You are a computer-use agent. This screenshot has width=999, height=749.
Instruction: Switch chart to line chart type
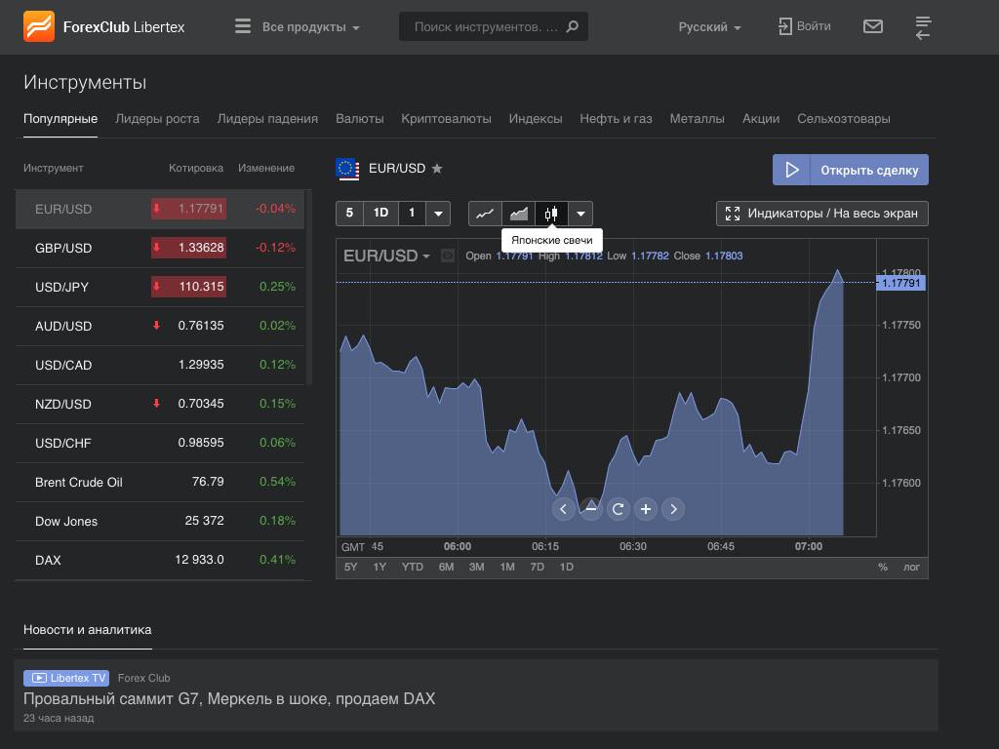[485, 214]
